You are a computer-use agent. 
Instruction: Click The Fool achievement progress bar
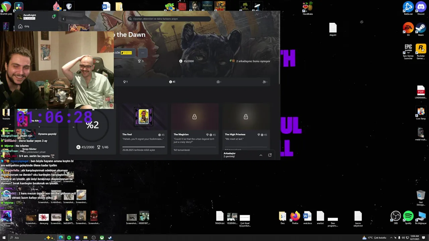[143, 147]
